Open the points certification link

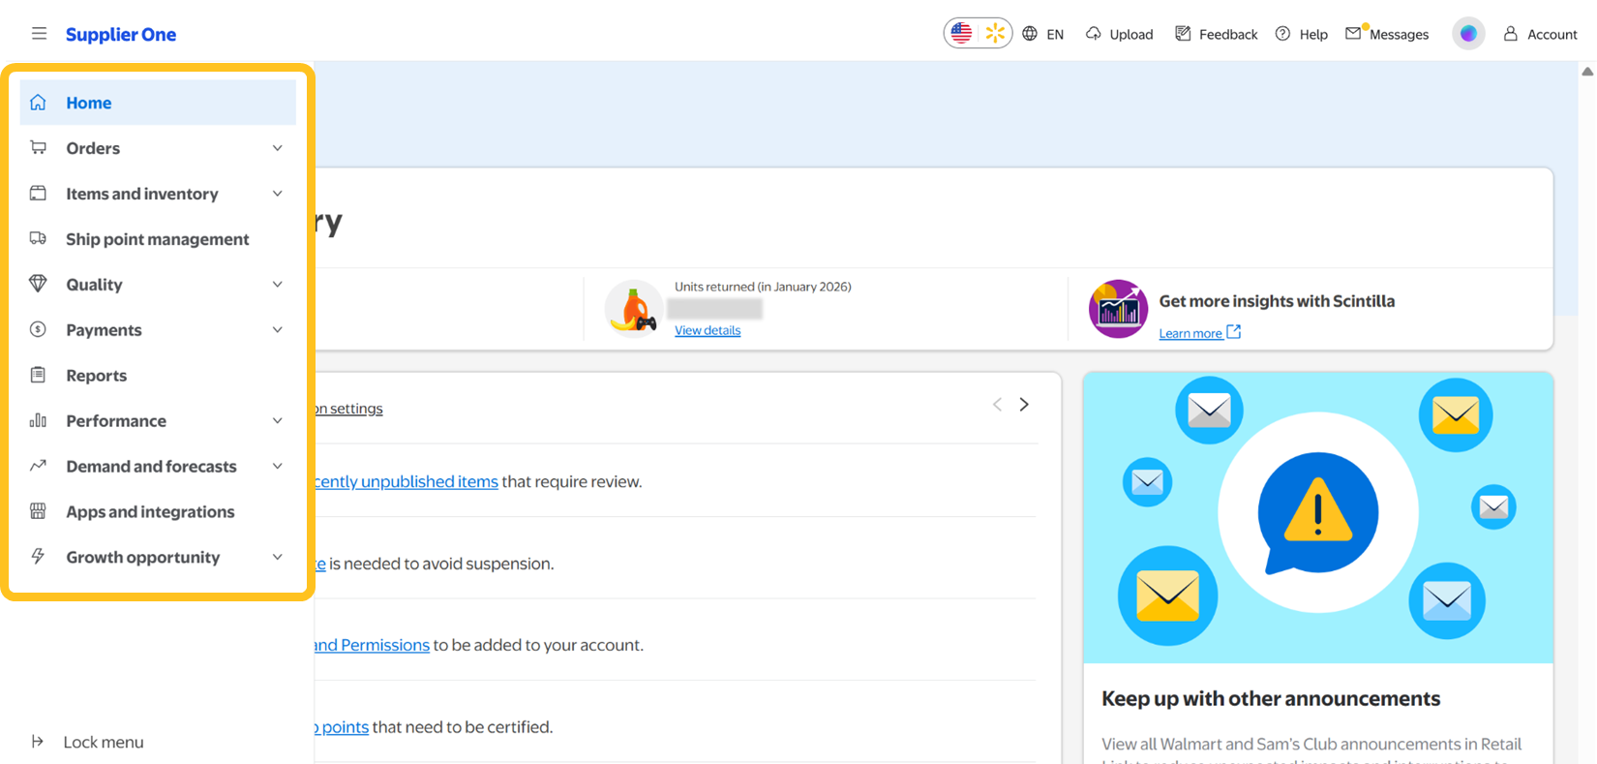click(342, 727)
